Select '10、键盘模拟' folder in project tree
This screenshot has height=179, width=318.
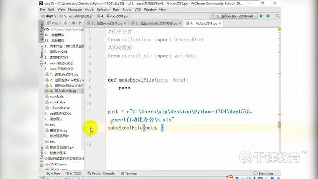(x=54, y=35)
